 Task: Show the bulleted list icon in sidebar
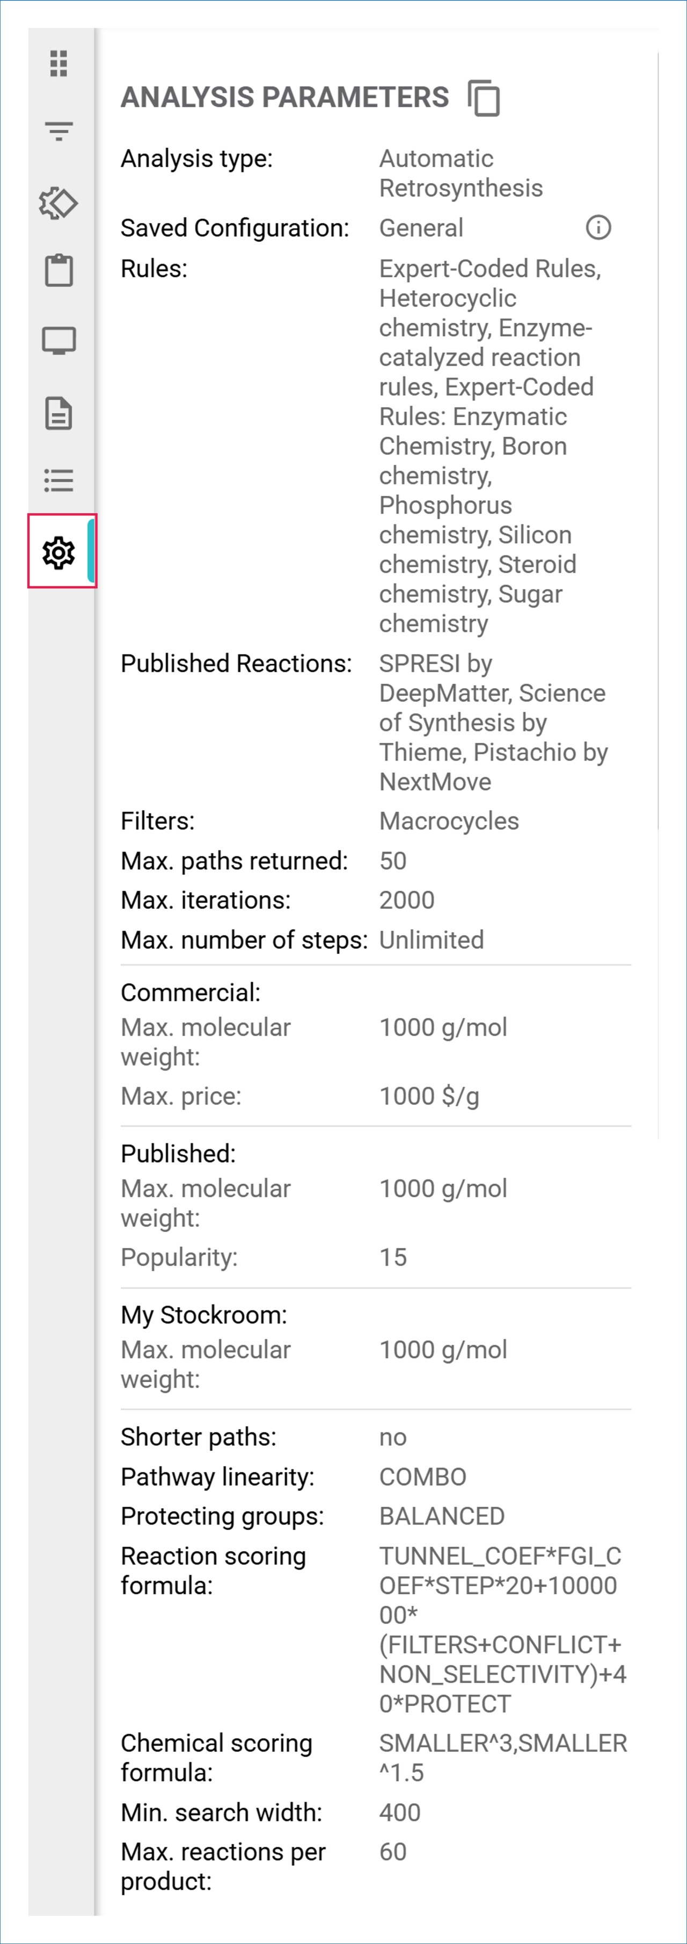point(59,480)
